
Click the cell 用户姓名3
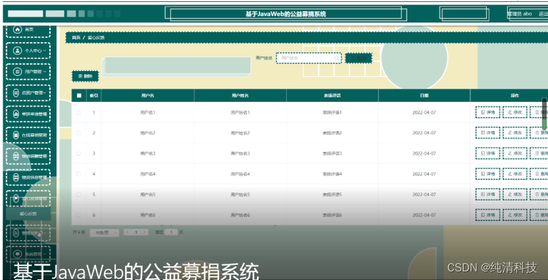pyautogui.click(x=240, y=153)
